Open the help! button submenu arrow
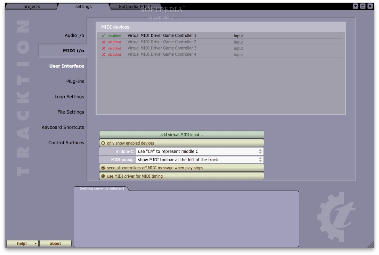This screenshot has height=255, width=379. tap(35, 244)
